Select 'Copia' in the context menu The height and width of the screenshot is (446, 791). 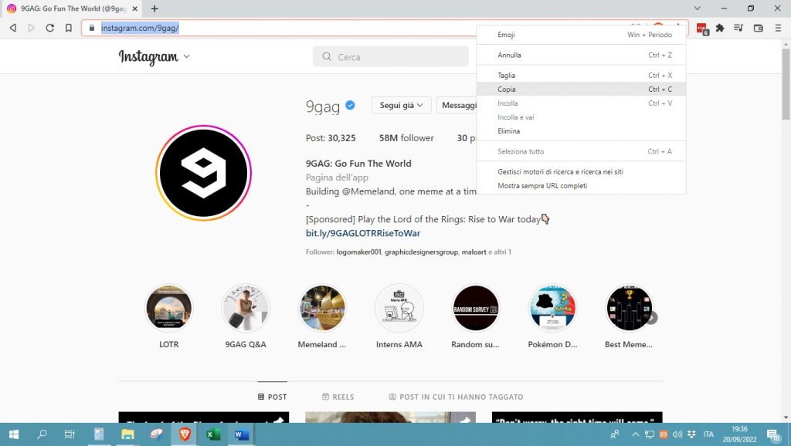point(507,90)
